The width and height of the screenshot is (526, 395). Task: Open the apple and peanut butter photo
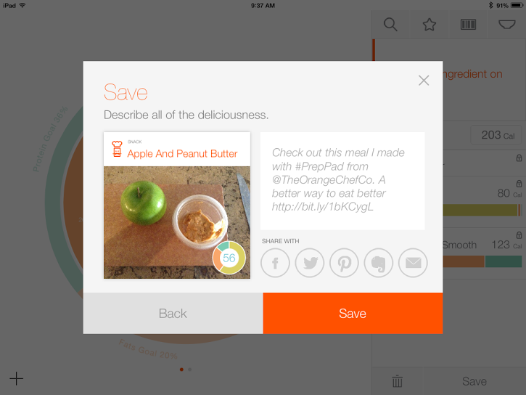click(x=177, y=222)
